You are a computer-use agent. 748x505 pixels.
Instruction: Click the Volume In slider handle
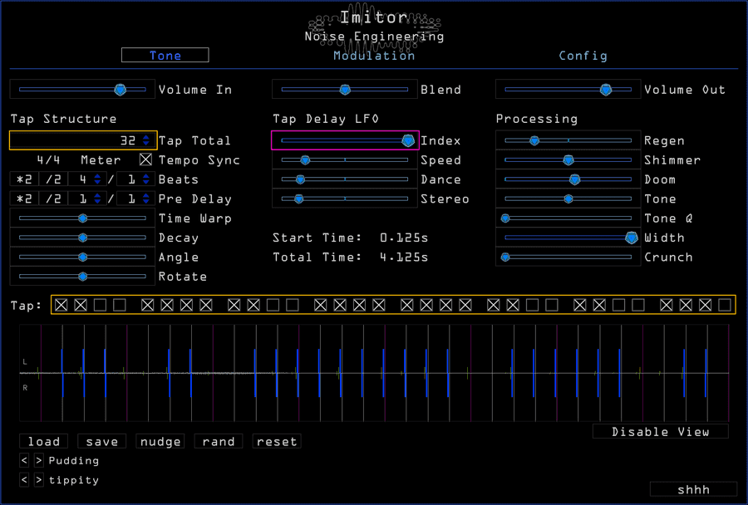tap(121, 89)
